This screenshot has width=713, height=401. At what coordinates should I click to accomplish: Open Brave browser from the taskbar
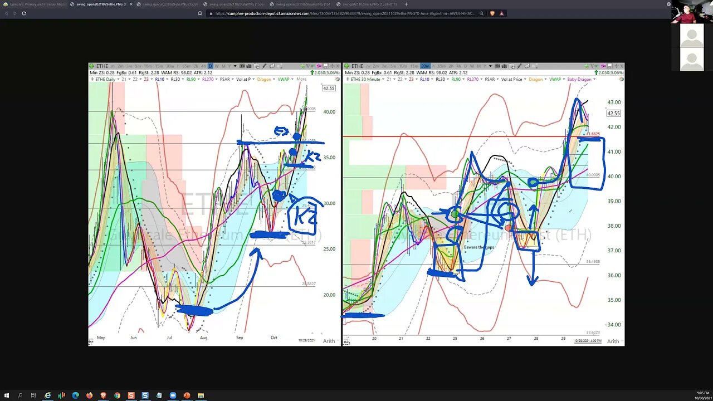click(x=103, y=395)
